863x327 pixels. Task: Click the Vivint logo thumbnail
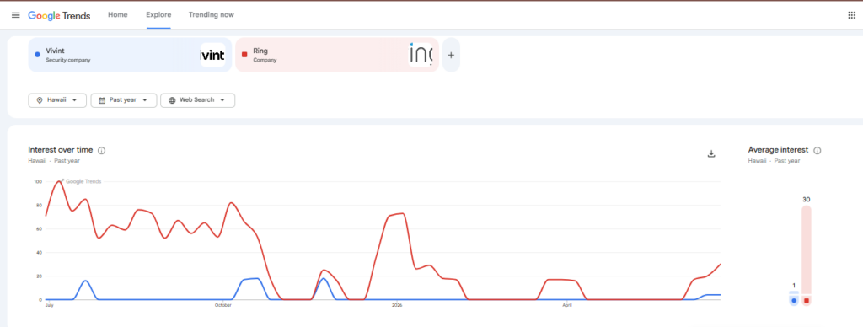coord(212,55)
